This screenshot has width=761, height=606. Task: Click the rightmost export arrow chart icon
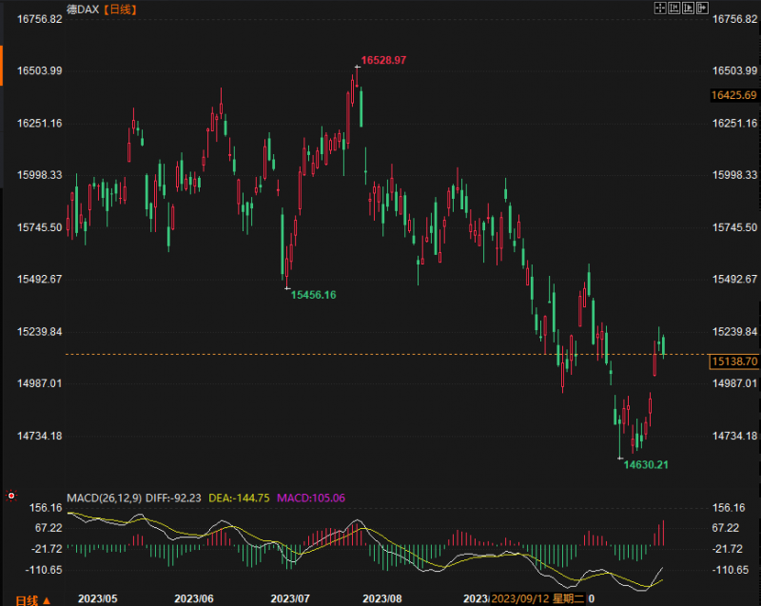coord(704,8)
